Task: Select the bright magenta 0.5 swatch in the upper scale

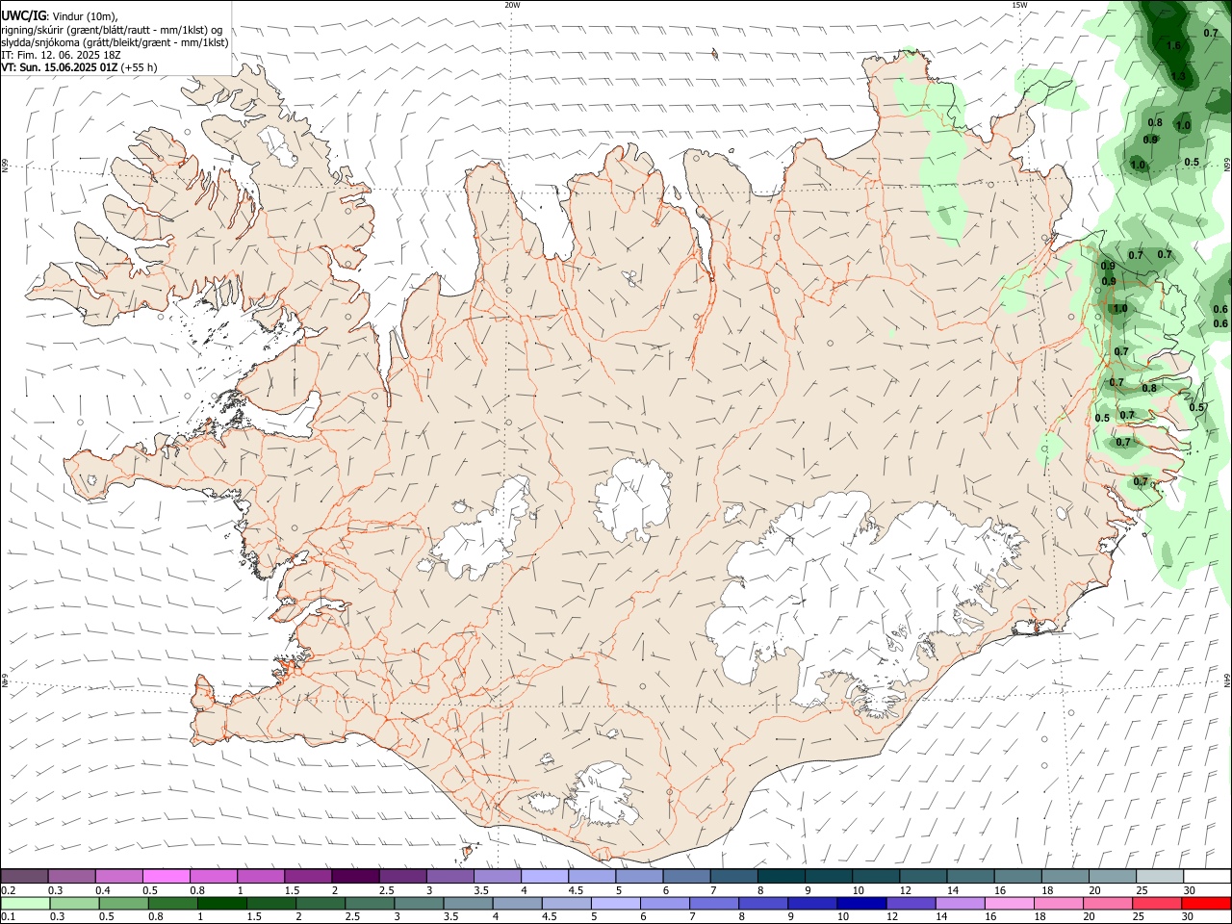Action: 166,876
